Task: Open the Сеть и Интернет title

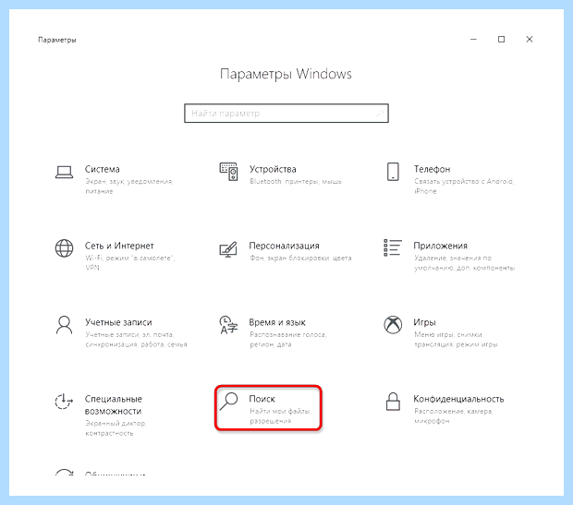Action: pos(119,246)
